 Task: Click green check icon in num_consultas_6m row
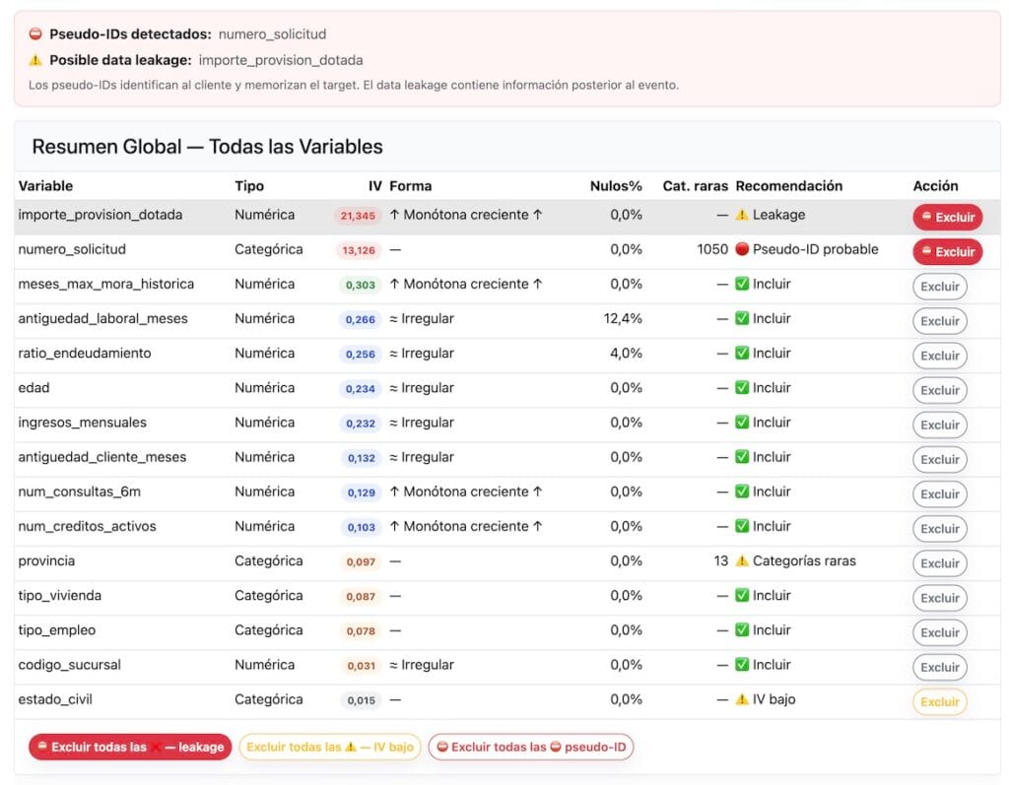(742, 491)
